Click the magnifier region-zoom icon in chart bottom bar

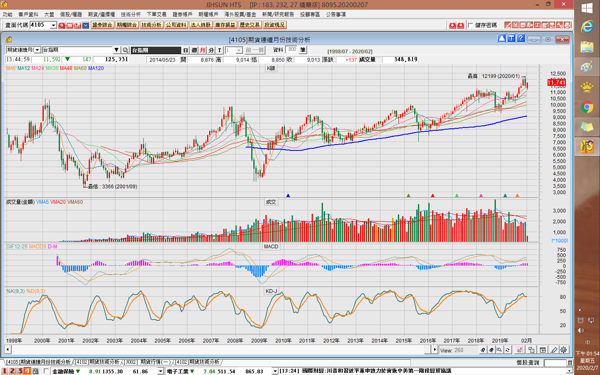[499, 350]
